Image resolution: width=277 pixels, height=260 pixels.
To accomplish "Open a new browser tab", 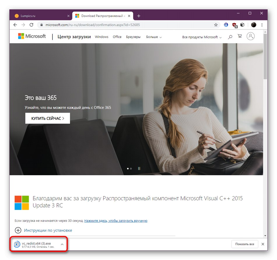I will coord(139,16).
